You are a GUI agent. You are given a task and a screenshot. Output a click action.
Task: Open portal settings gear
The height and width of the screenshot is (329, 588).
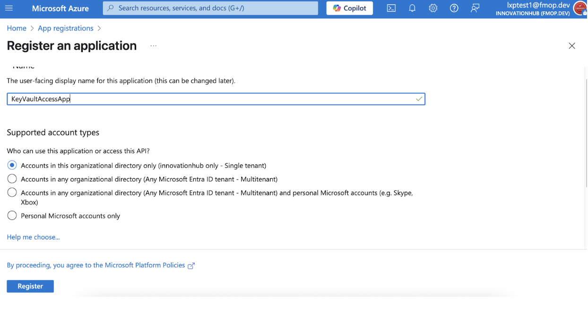tap(433, 8)
